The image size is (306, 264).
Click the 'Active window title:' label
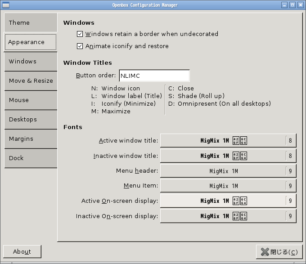[128, 140]
